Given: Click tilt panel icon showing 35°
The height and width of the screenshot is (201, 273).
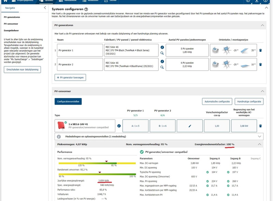Looking at the screenshot, I should 245,51.
